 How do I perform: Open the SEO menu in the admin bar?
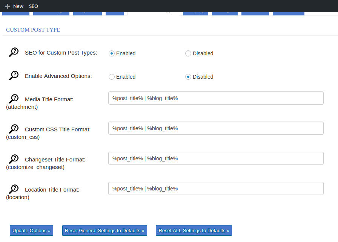34,6
